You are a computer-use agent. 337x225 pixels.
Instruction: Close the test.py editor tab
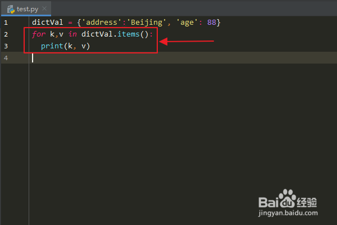44,8
